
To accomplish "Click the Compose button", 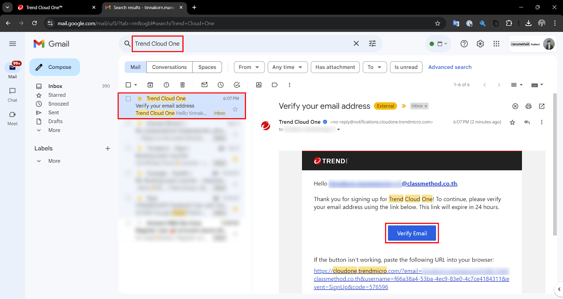I will click(55, 67).
